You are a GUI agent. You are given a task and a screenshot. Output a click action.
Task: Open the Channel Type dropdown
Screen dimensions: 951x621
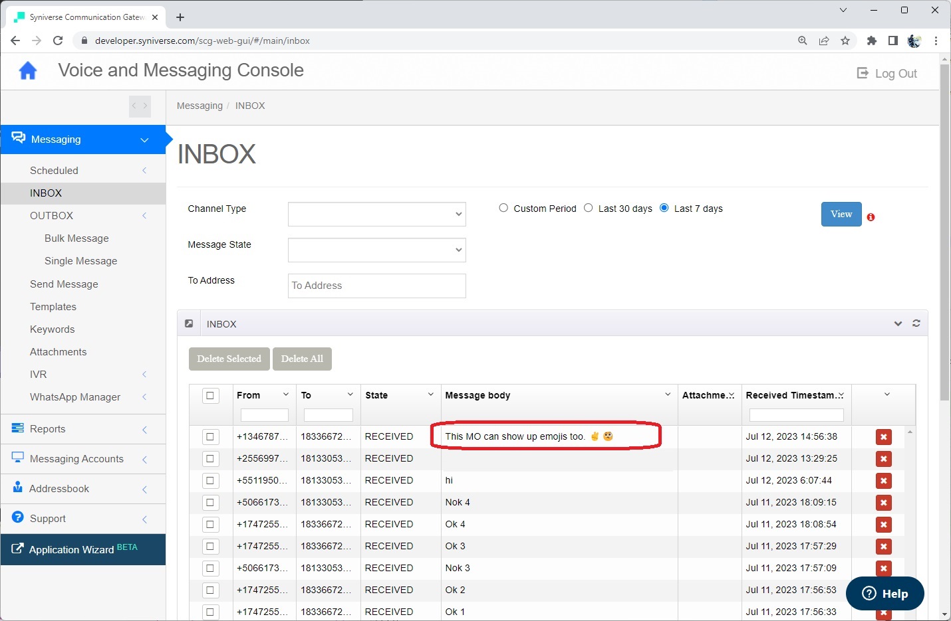(x=377, y=214)
